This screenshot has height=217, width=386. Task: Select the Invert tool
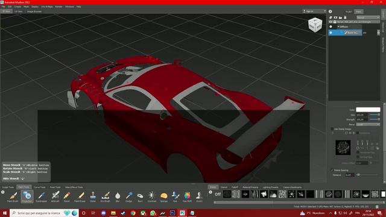[x=199, y=197]
